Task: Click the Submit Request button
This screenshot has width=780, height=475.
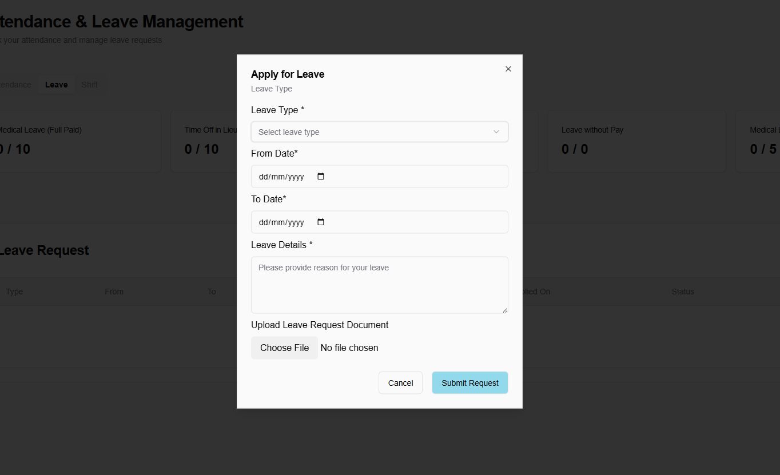Action: pyautogui.click(x=469, y=382)
